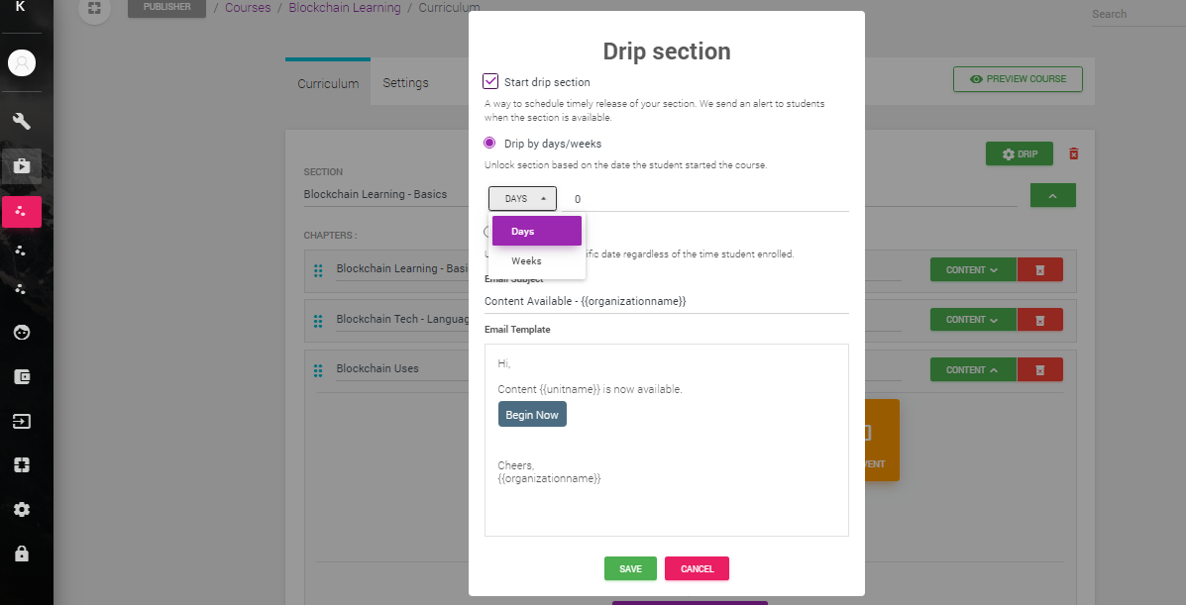
Task: Open the user profile avatar
Action: coord(22,62)
